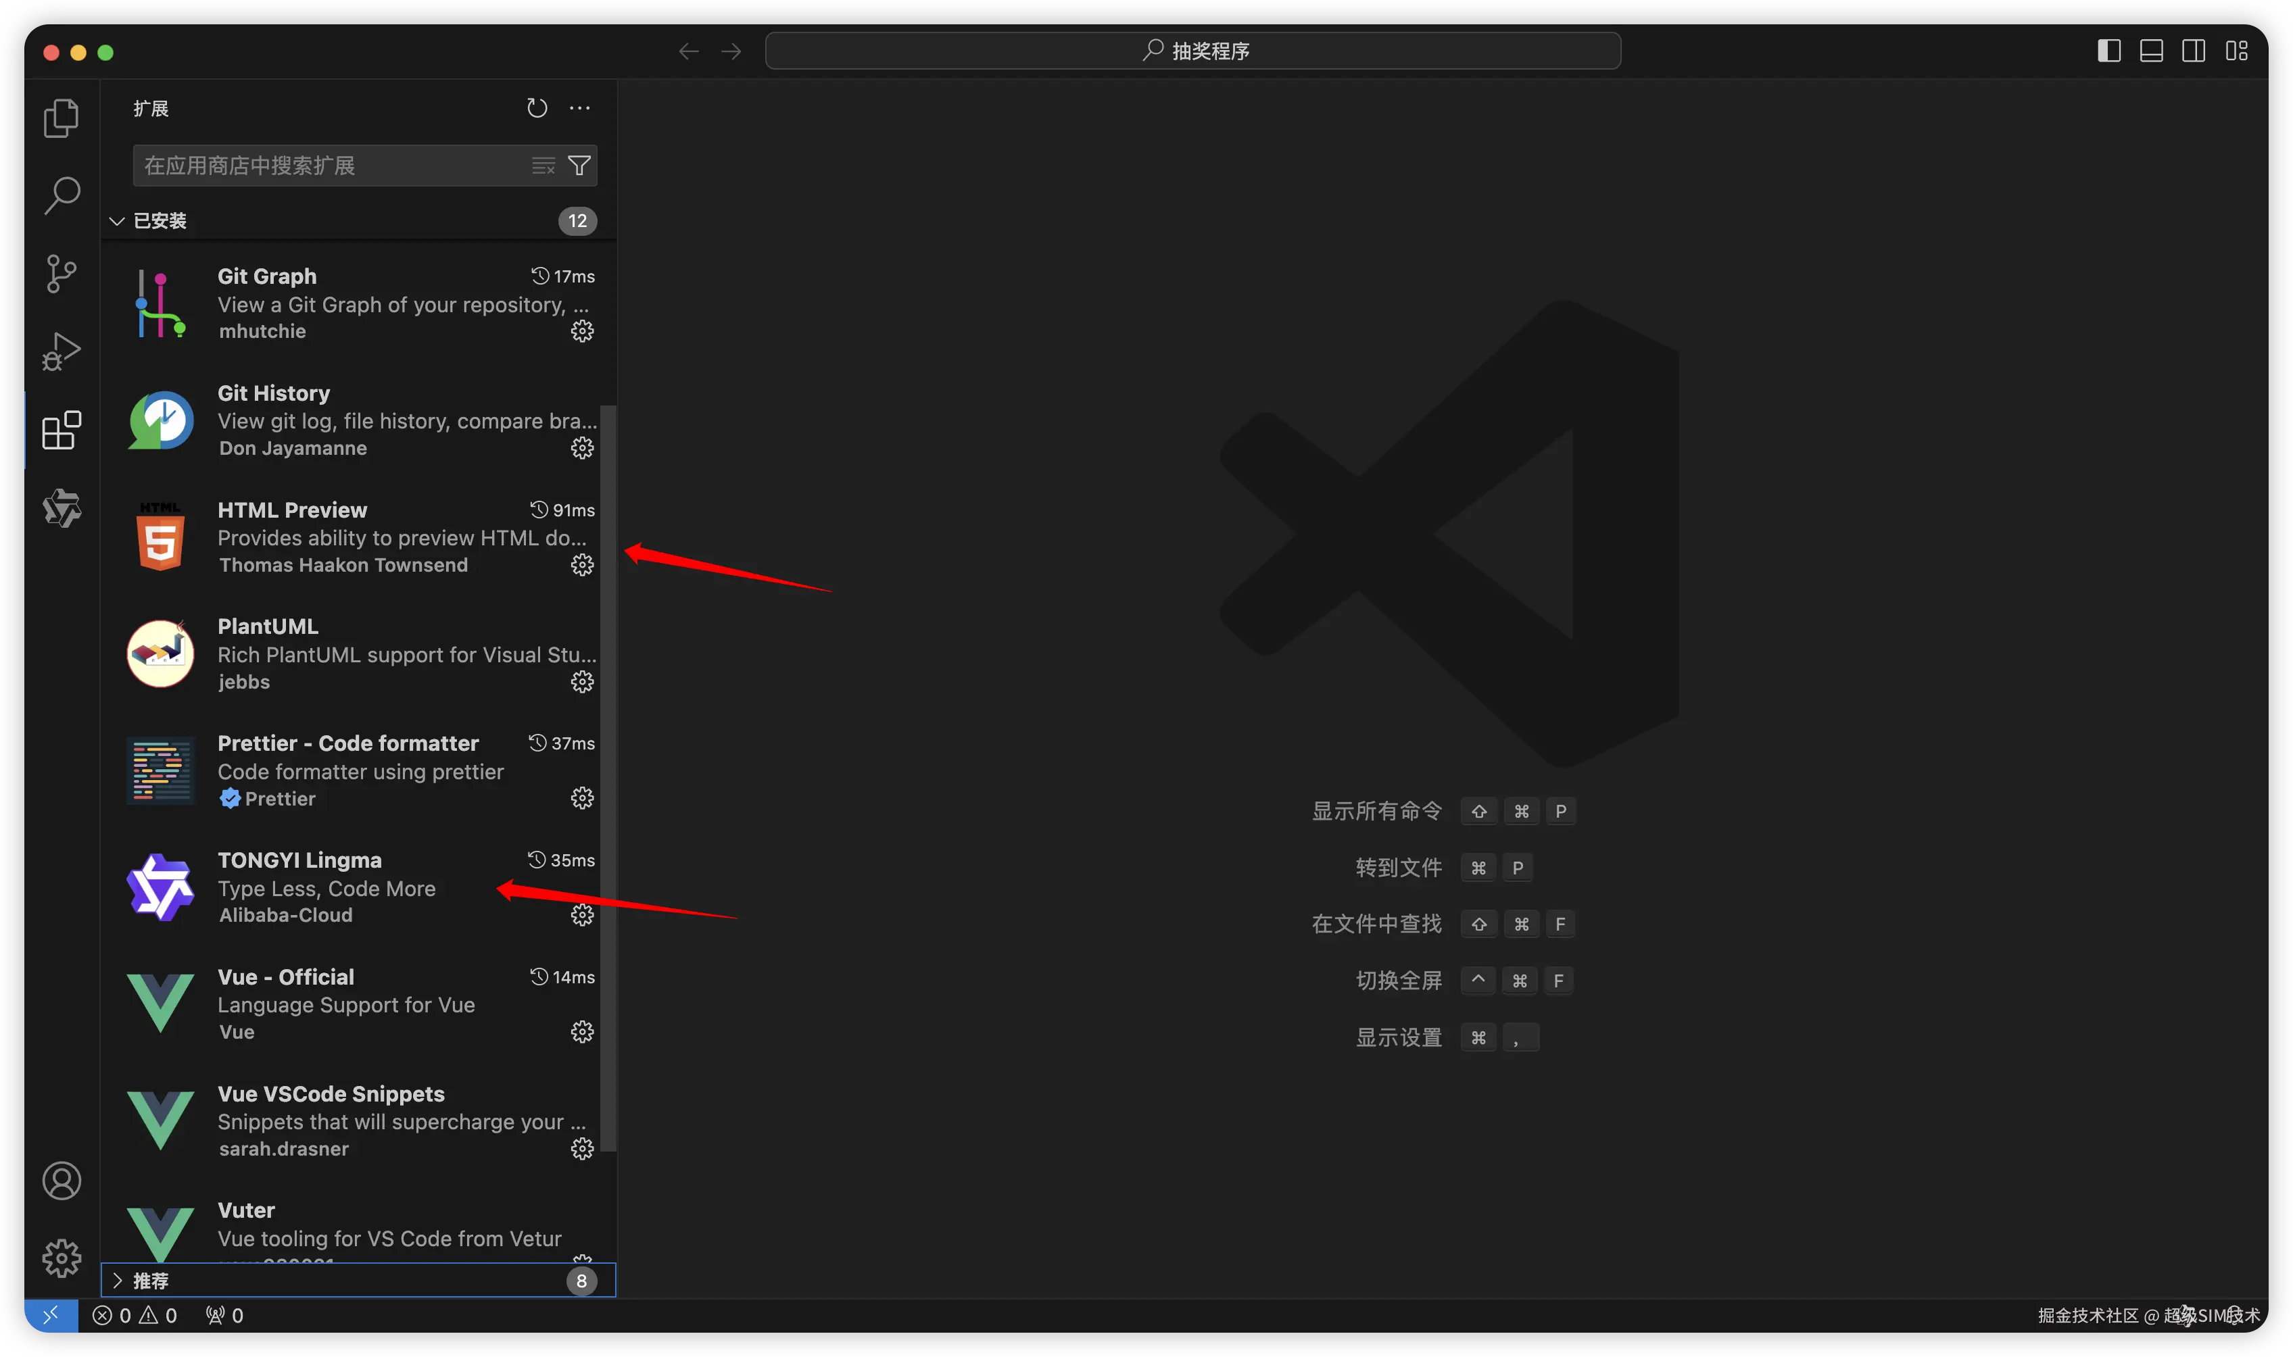Select the Extensions view icon
The height and width of the screenshot is (1357, 2293).
tap(62, 430)
